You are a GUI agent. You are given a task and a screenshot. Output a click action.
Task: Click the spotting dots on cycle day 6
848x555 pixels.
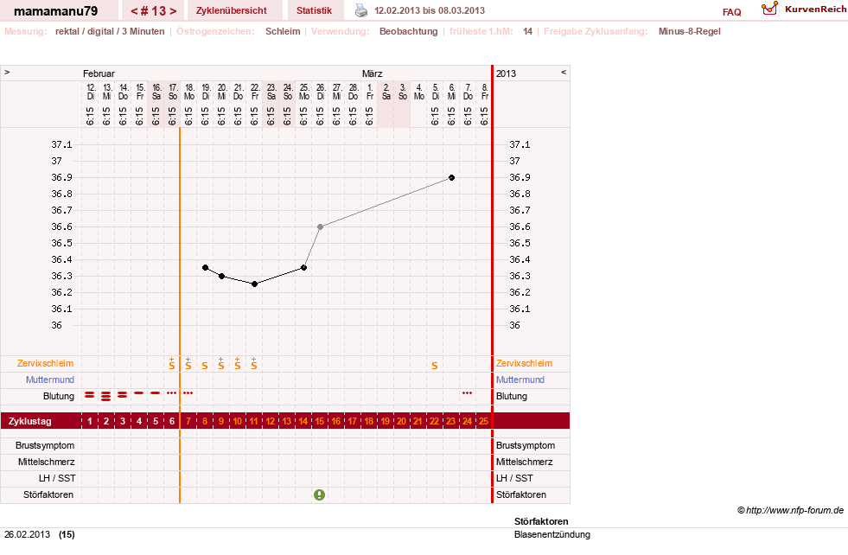point(172,392)
